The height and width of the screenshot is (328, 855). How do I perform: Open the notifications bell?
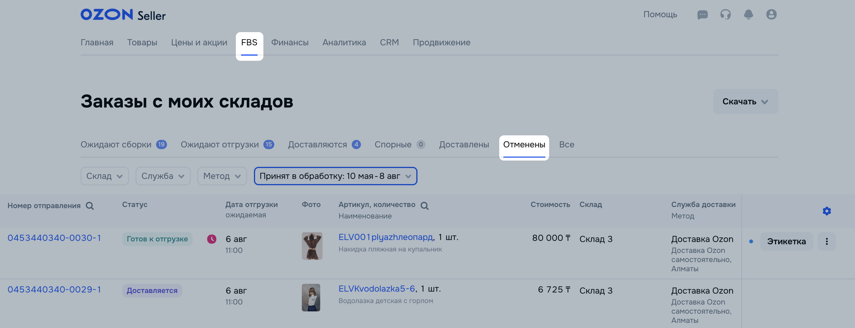[749, 15]
